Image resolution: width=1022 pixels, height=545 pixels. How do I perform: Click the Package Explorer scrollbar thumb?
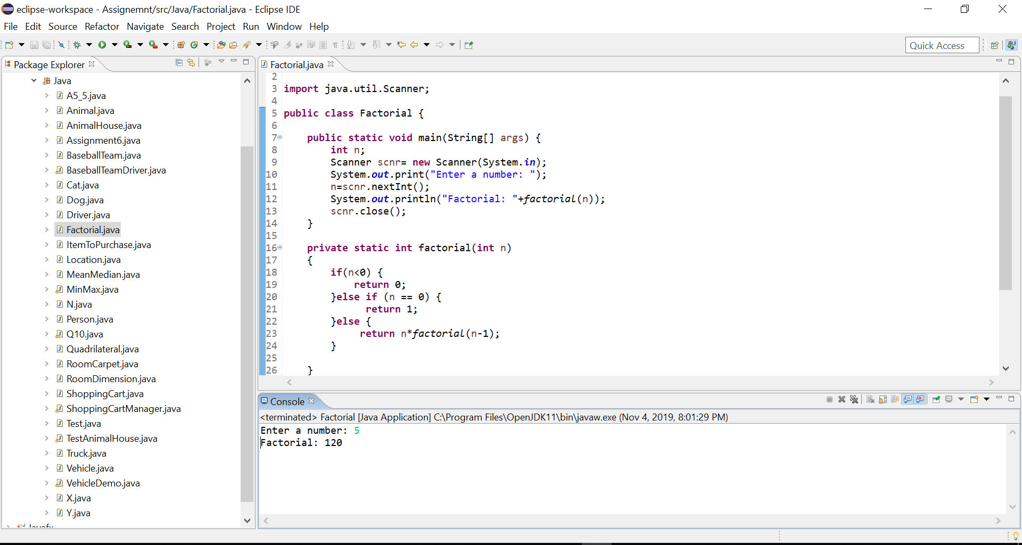coord(247,324)
